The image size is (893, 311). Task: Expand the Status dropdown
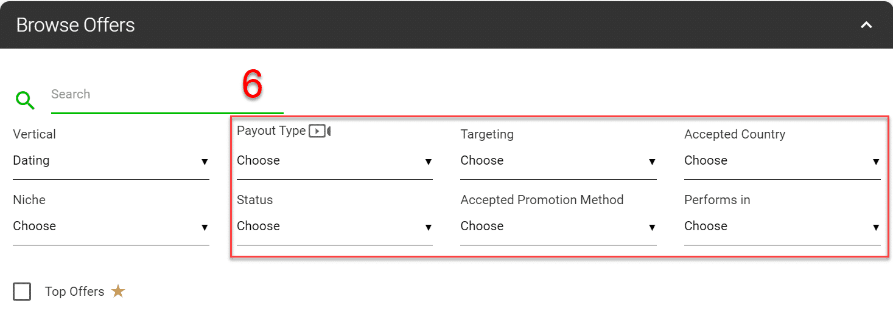pos(334,227)
